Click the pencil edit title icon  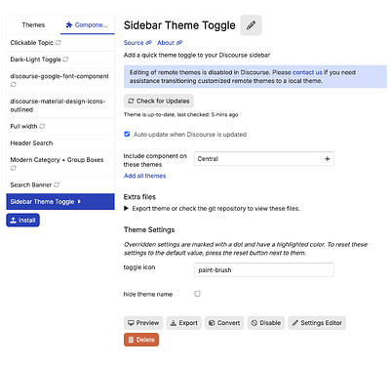pos(251,25)
